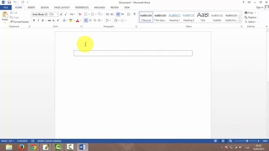Image resolution: width=269 pixels, height=151 pixels.
Task: Open the Select dropdown in Editing
Action: (251, 22)
